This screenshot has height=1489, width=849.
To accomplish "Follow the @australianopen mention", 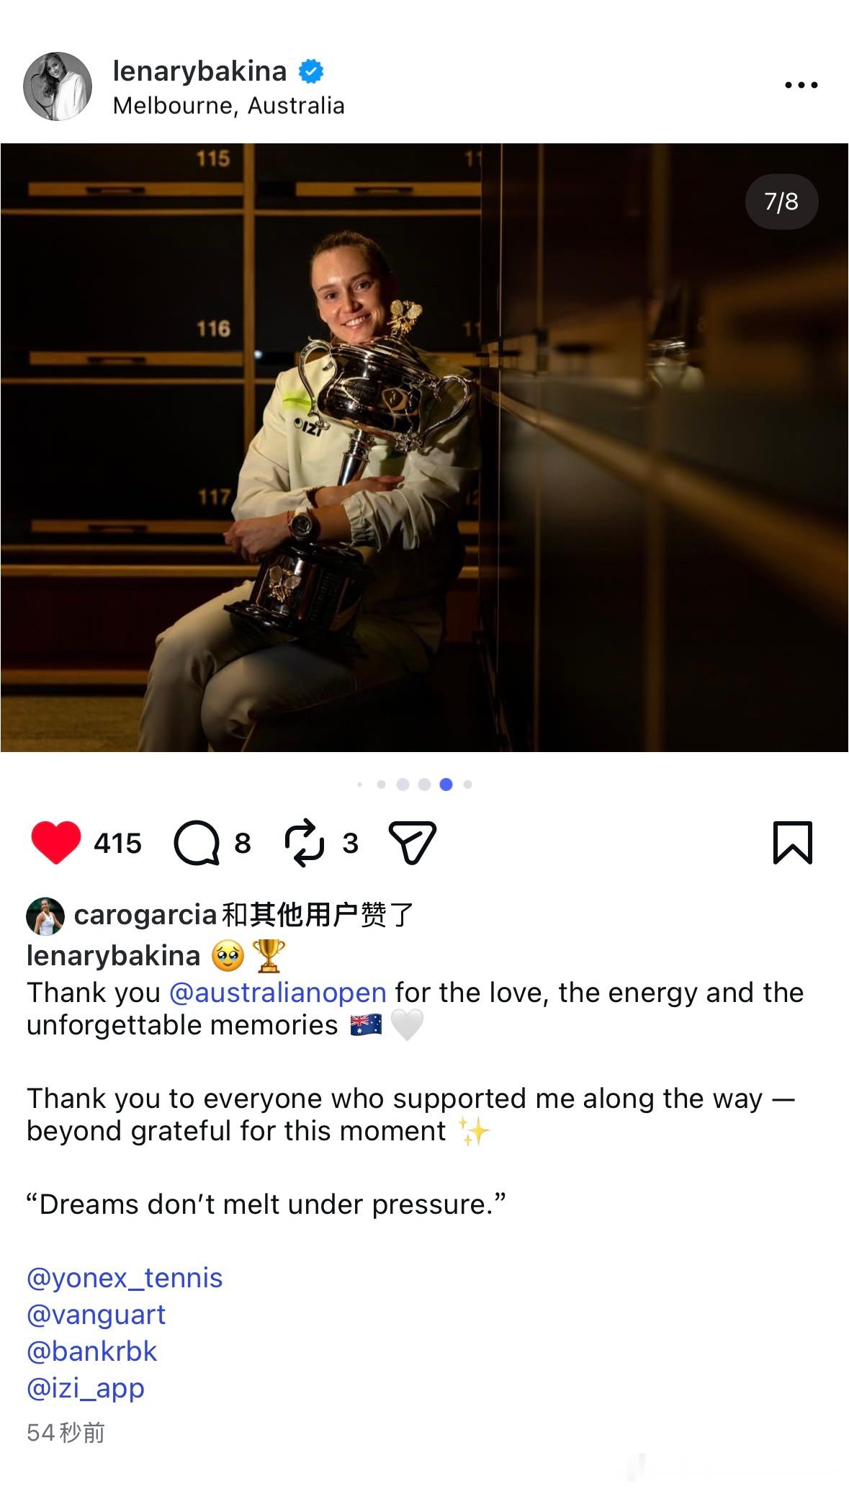I will tap(278, 993).
